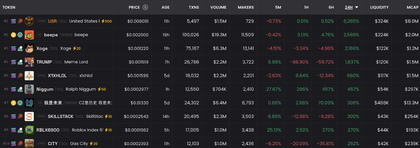Toggle the price currency dollar icon

(145, 7)
